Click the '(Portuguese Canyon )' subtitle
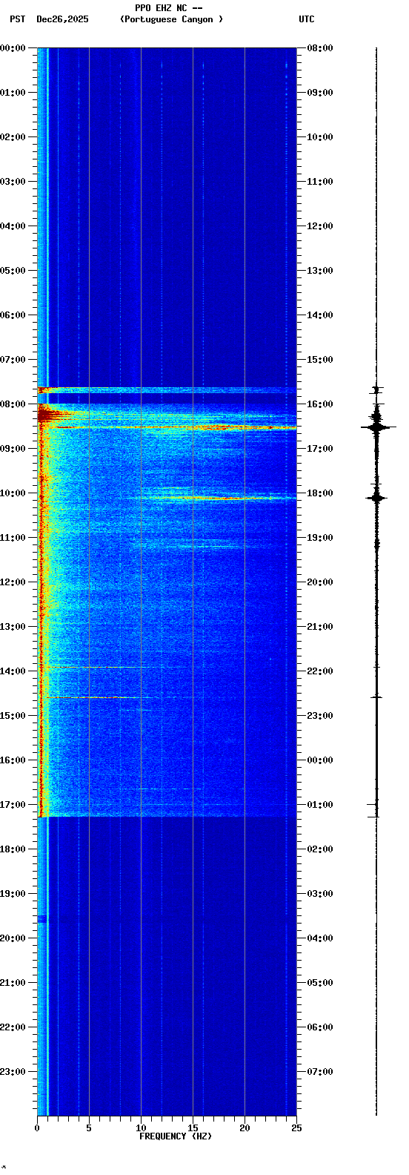Screen dimensions: 409x1175 [171, 19]
